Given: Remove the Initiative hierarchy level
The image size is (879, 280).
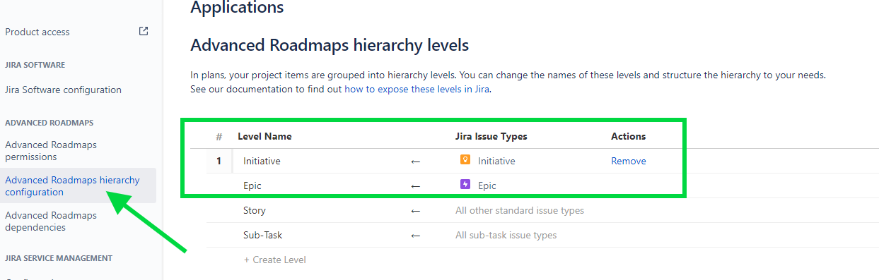Looking at the screenshot, I should [629, 161].
